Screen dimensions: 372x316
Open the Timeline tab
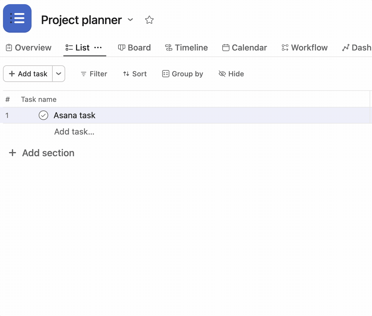[x=187, y=48]
